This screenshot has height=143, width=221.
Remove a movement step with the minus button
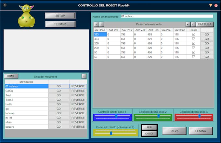[x=101, y=24]
